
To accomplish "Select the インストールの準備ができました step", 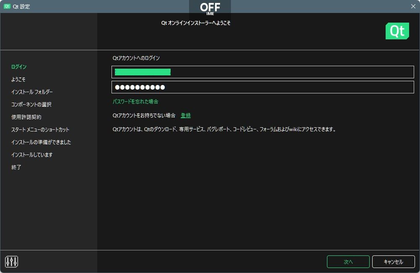I will pyautogui.click(x=41, y=142).
